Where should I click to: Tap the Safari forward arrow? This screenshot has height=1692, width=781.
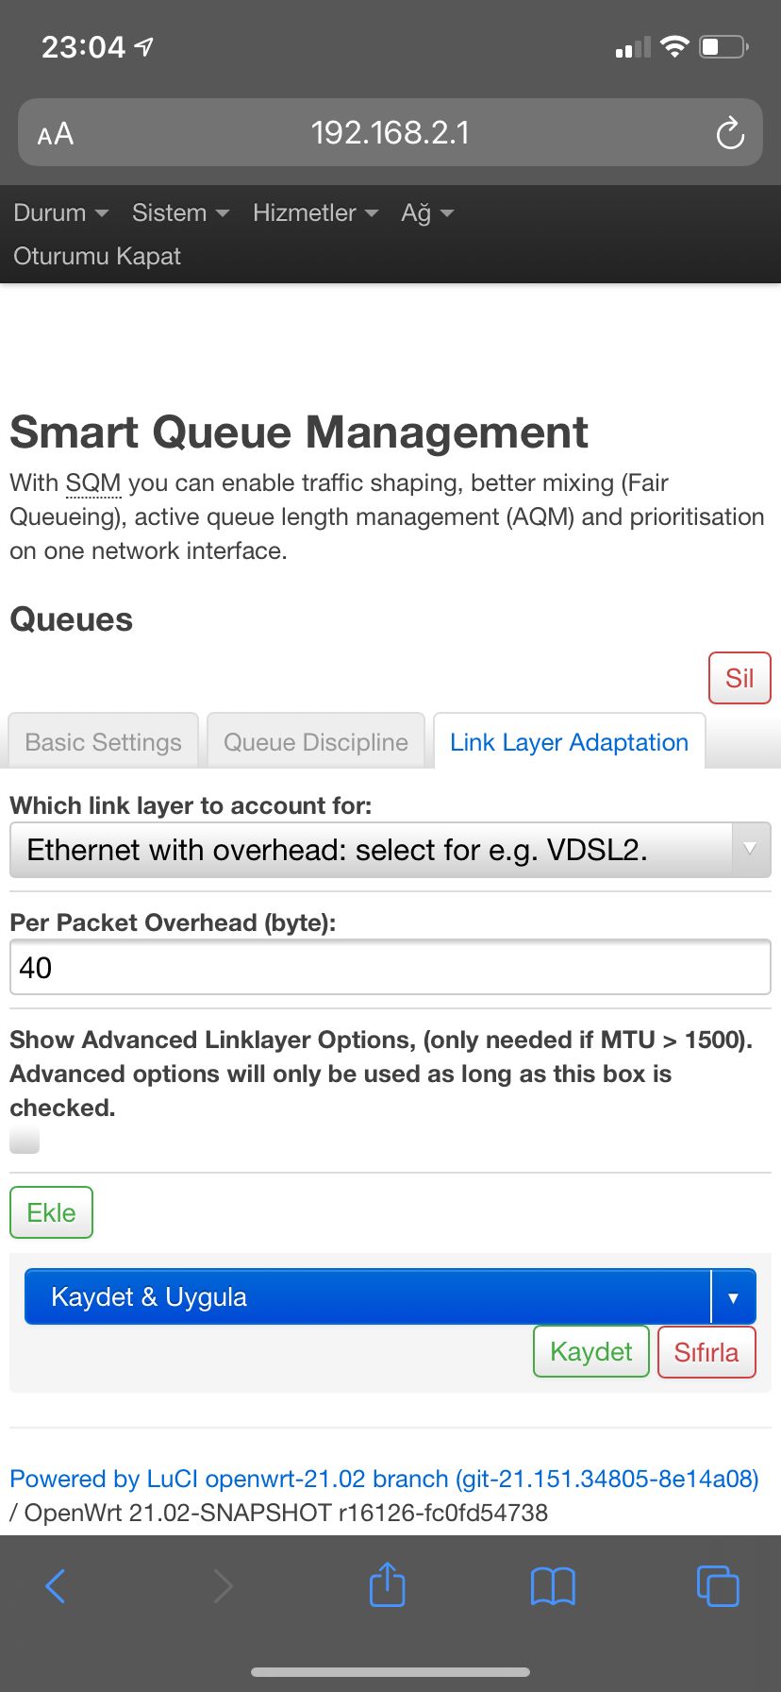click(223, 1585)
